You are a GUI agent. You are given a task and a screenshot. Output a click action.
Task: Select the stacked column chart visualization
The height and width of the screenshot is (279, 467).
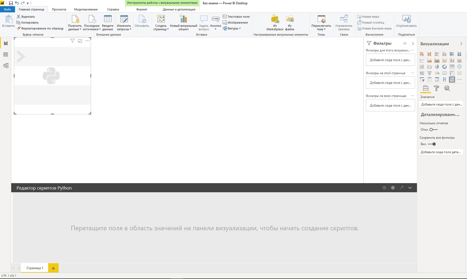pos(430,54)
